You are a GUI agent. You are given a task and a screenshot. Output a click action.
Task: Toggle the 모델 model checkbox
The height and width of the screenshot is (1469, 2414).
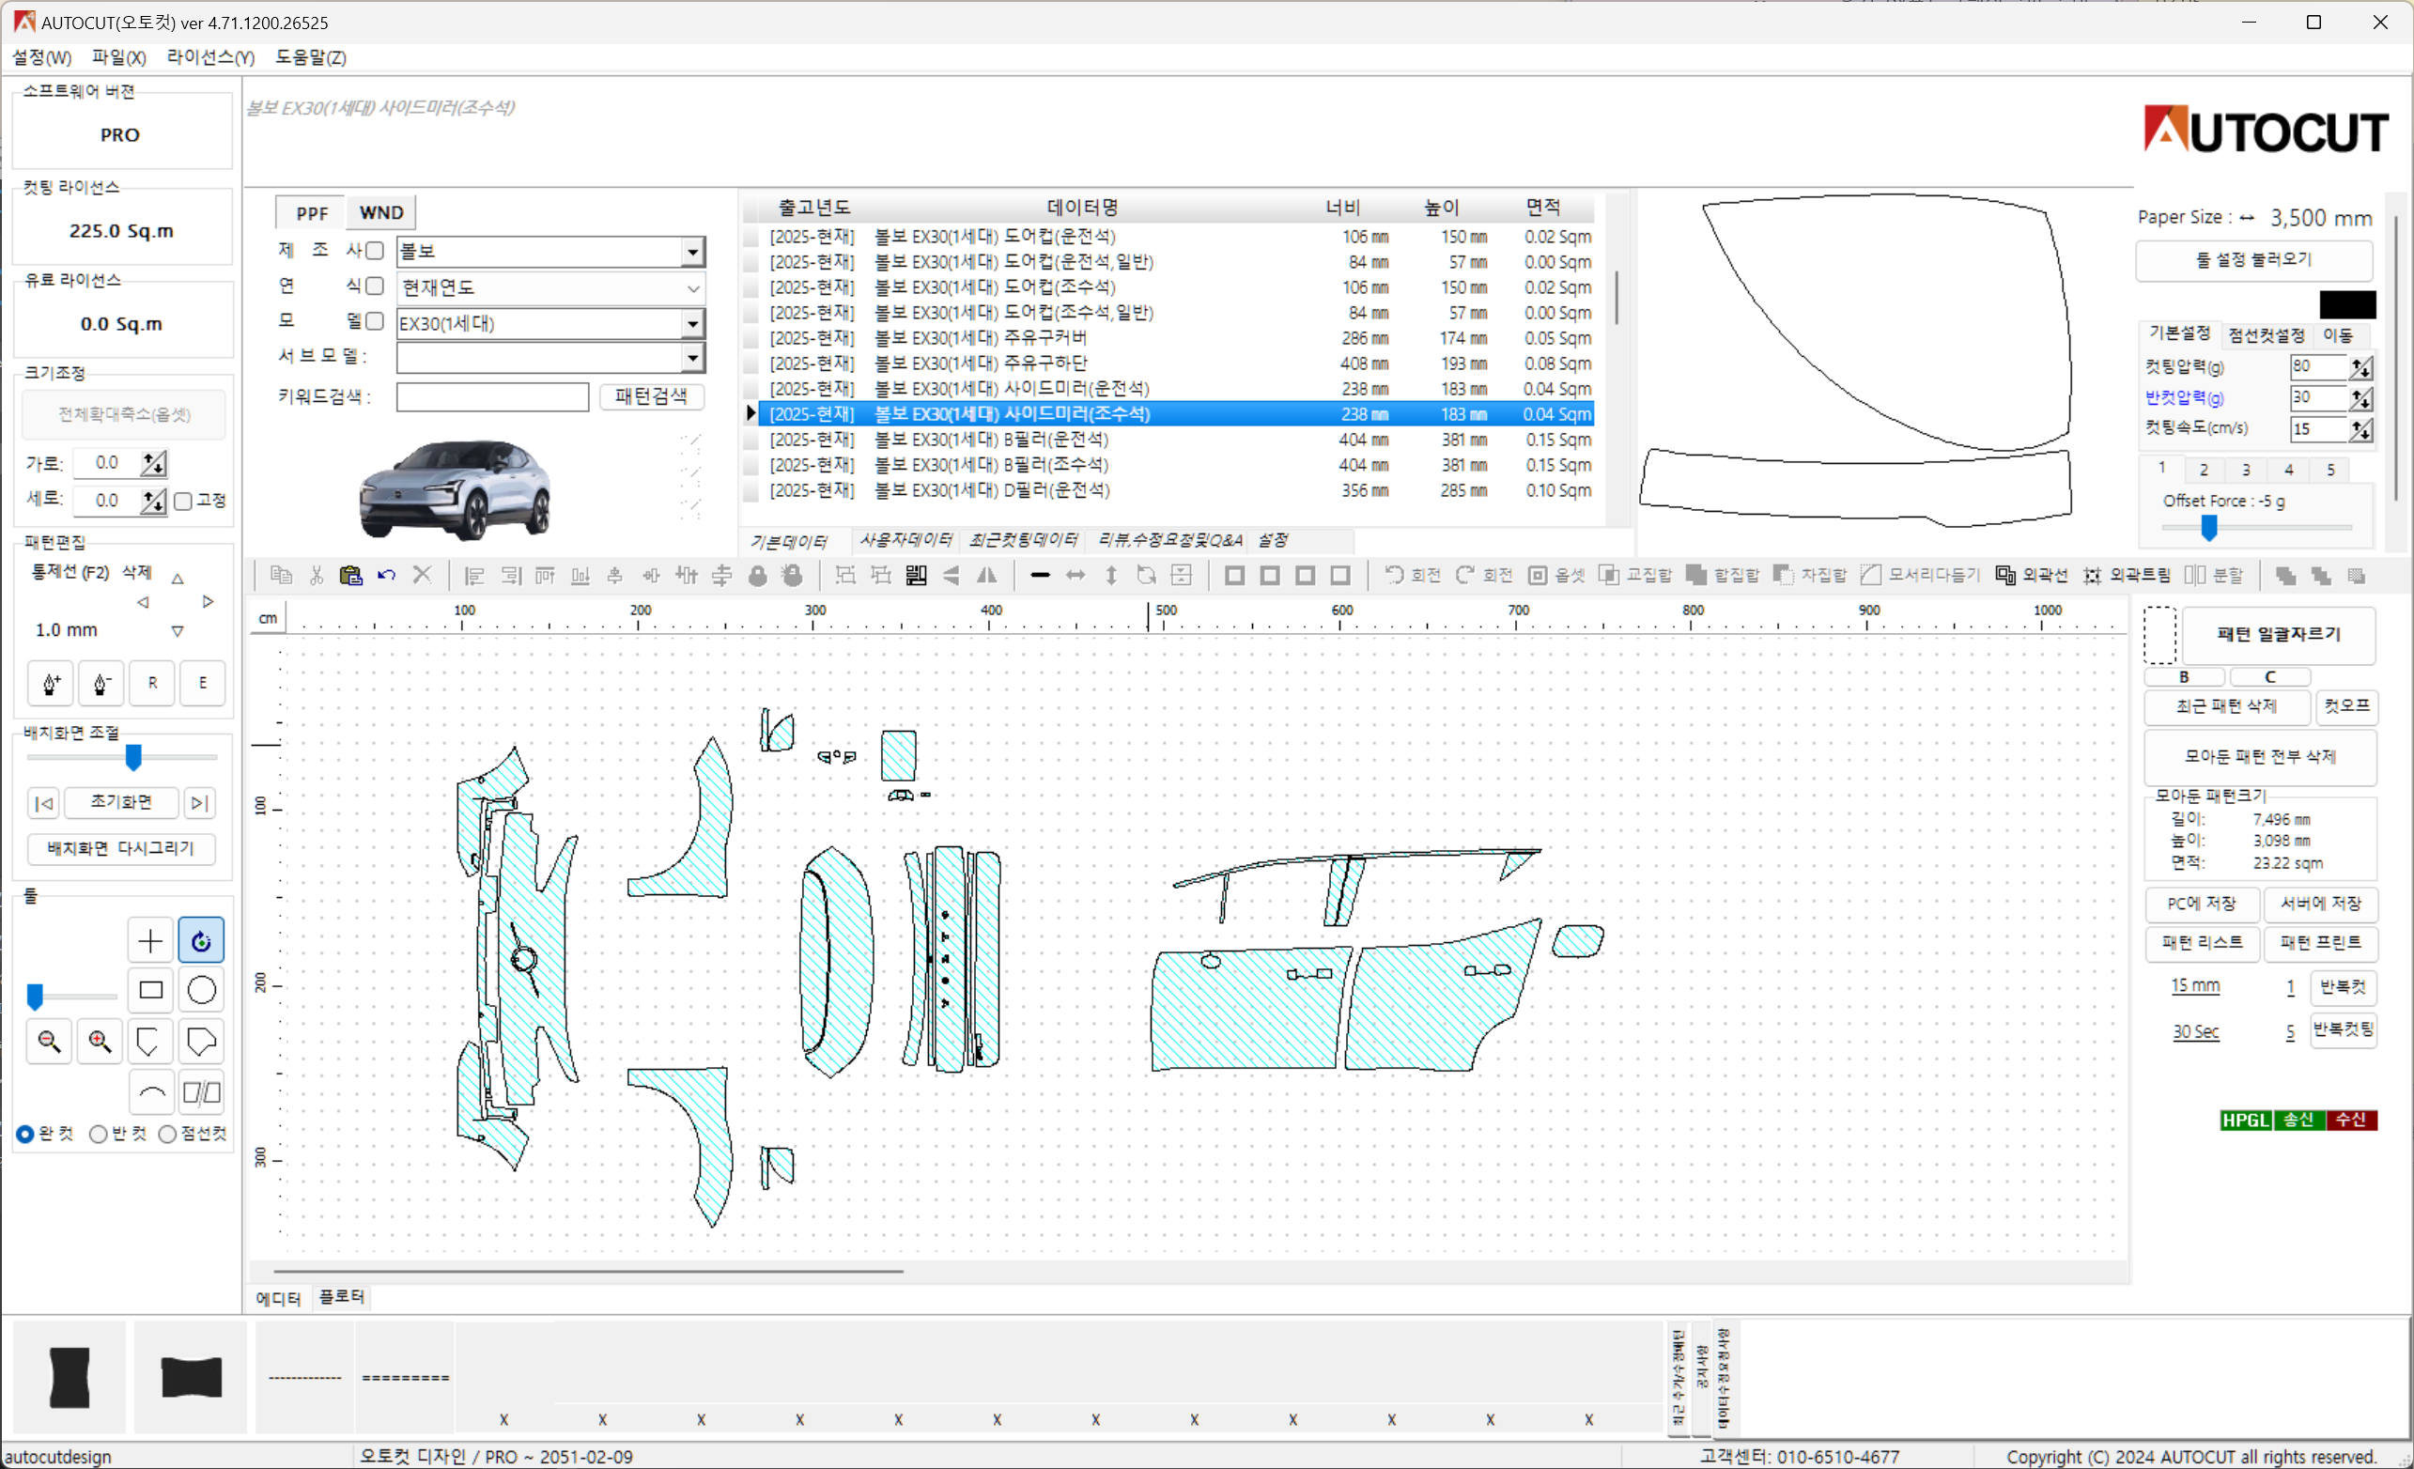374,321
